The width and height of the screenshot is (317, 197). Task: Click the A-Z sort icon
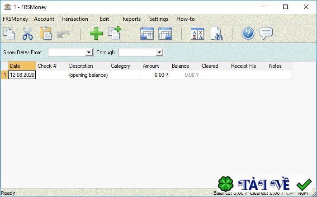(x=197, y=34)
